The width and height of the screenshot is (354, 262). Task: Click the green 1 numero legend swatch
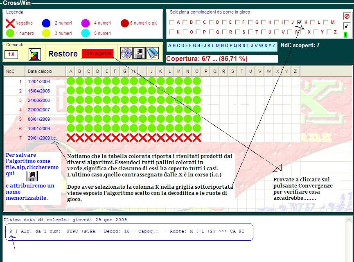pyautogui.click(x=10, y=33)
